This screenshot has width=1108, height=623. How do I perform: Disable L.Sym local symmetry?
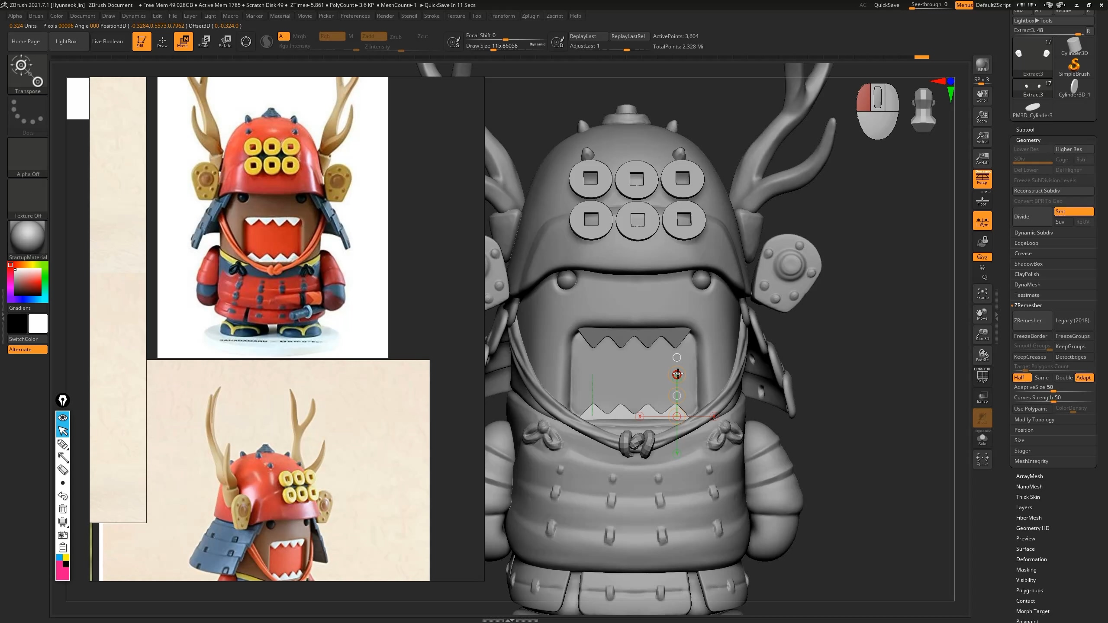point(982,221)
